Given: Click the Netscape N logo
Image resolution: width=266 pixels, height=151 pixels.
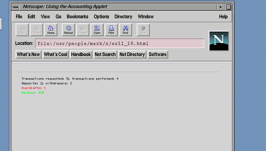Looking at the screenshot, I should coord(219,41).
